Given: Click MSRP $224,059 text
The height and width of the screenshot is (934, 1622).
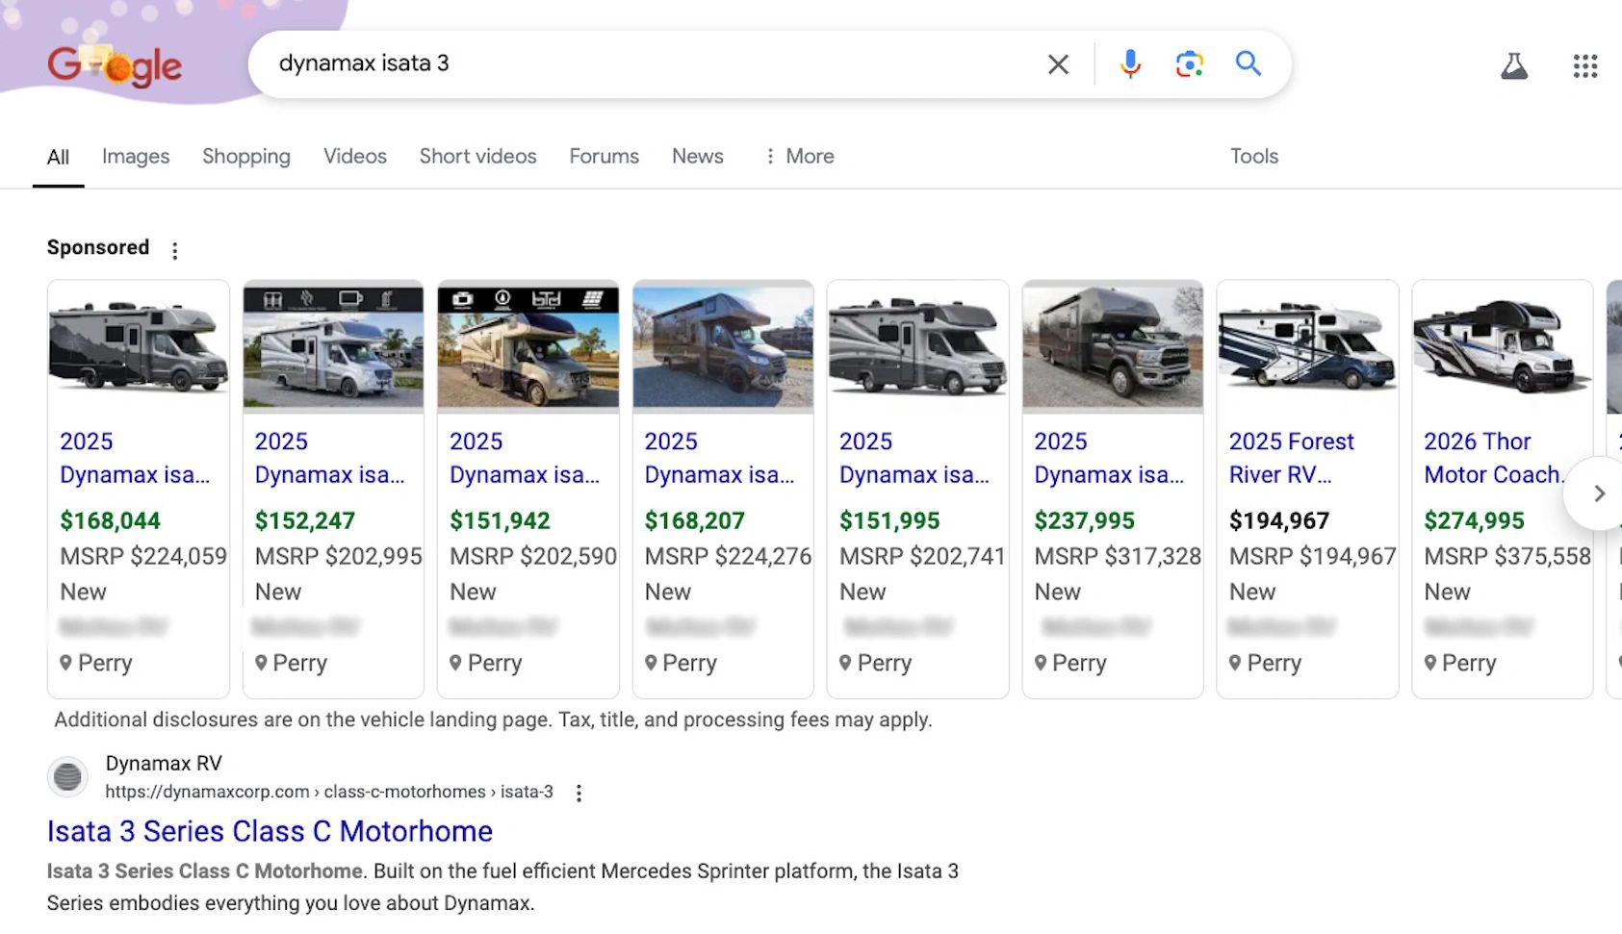Looking at the screenshot, I should pyautogui.click(x=143, y=557).
